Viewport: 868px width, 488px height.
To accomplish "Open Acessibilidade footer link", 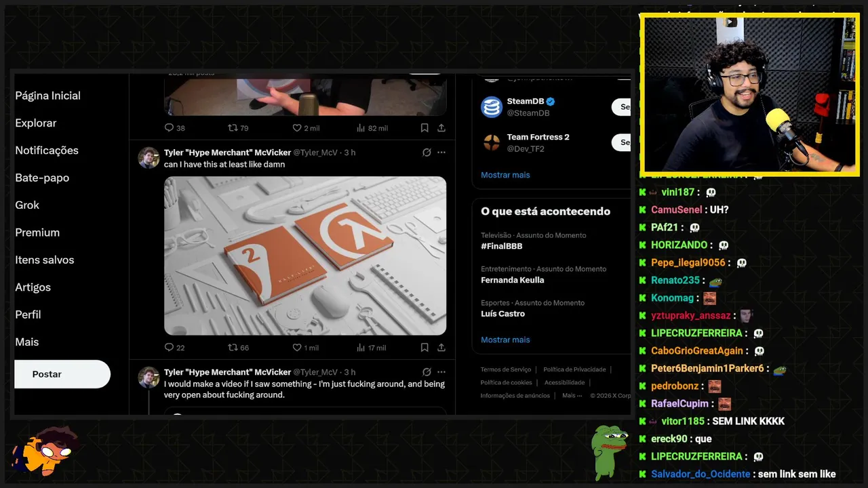I will pyautogui.click(x=564, y=382).
